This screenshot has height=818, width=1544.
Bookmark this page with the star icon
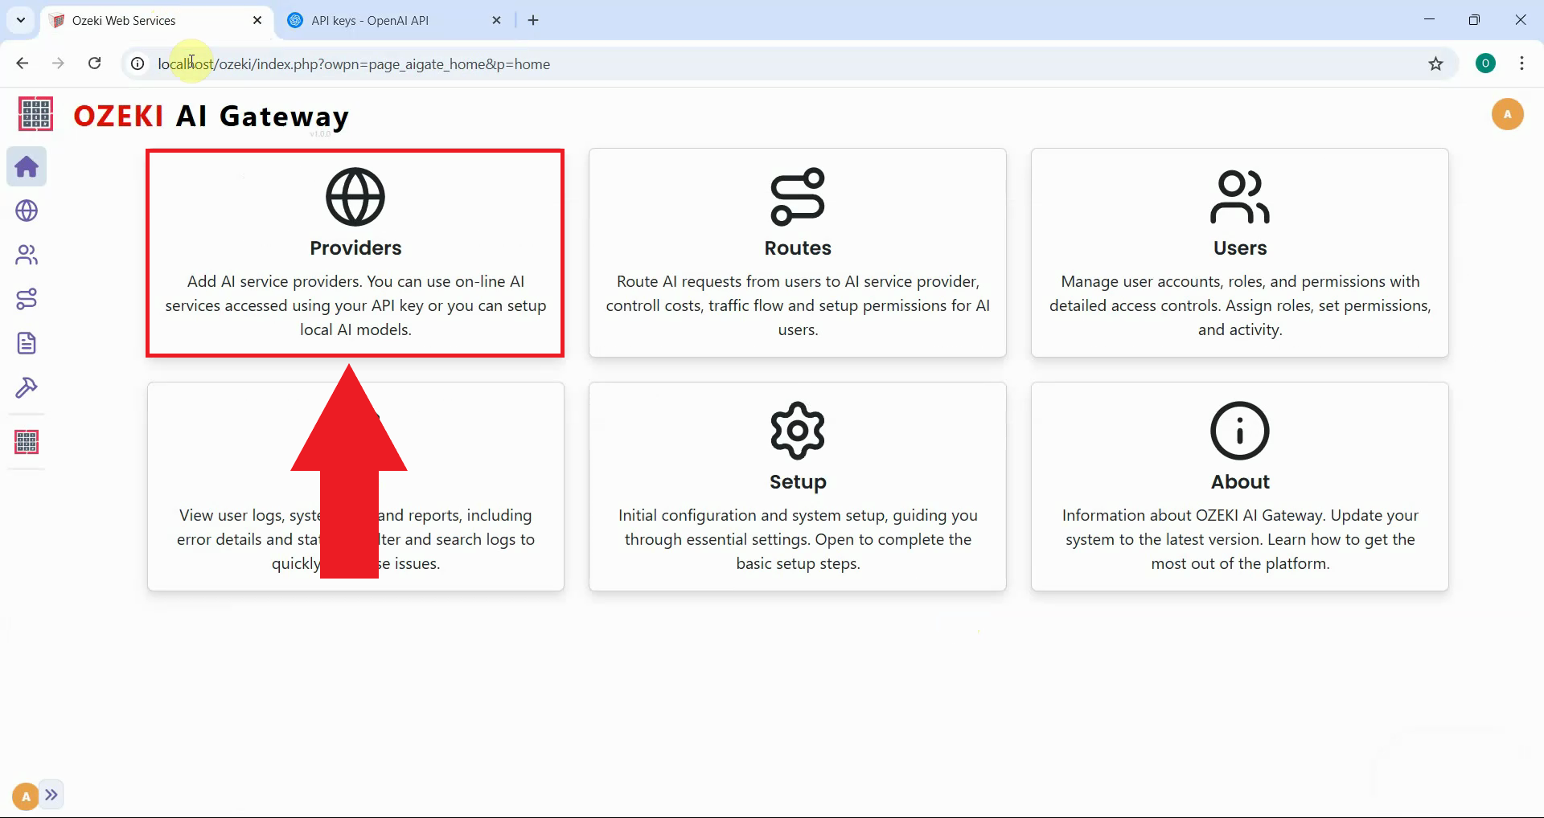pos(1437,63)
